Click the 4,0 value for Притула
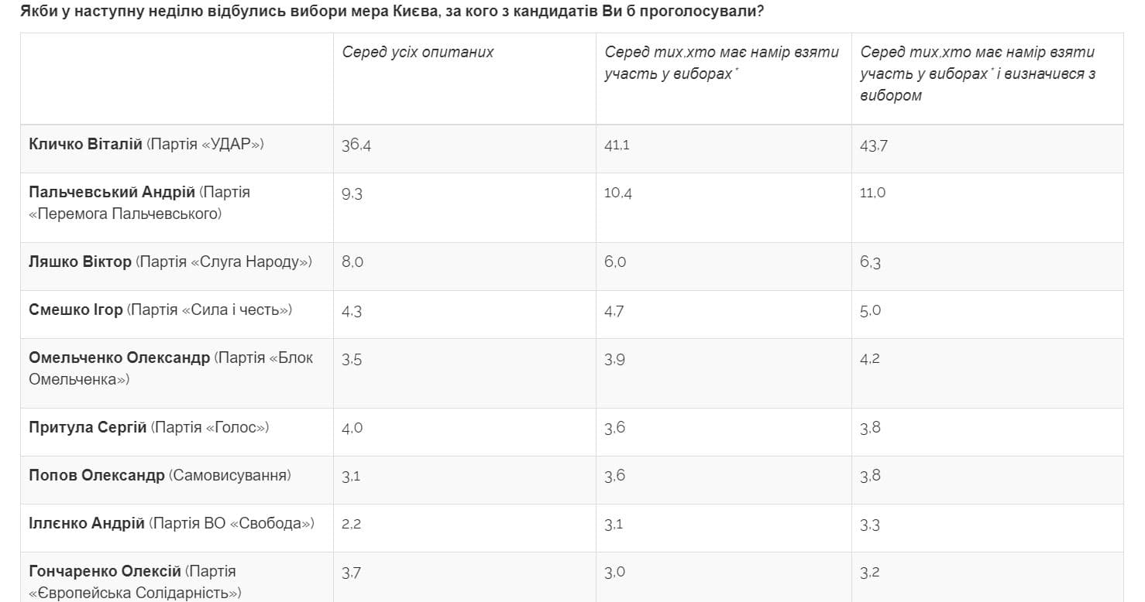1145x602 pixels. pyautogui.click(x=352, y=428)
